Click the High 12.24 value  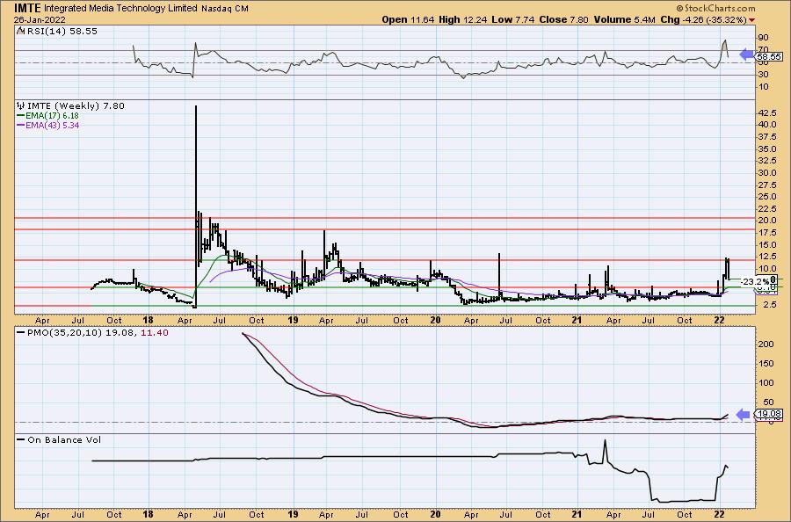463,19
